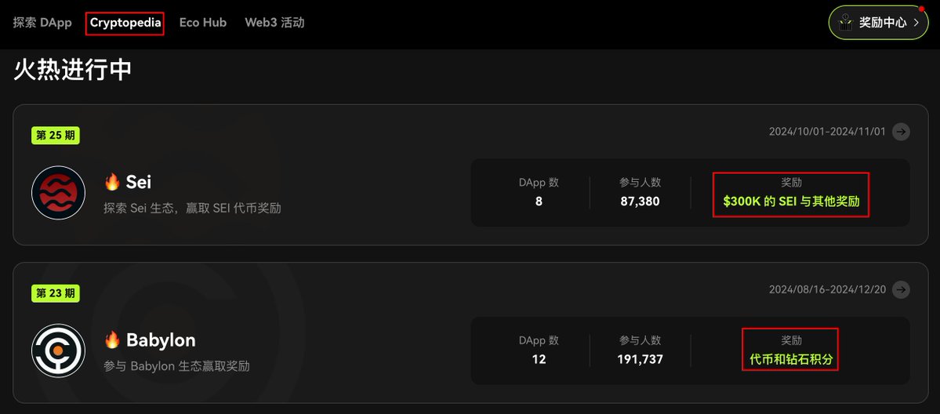The height and width of the screenshot is (414, 940).
Task: Select the 第 23 期 badge
Action: tap(56, 293)
